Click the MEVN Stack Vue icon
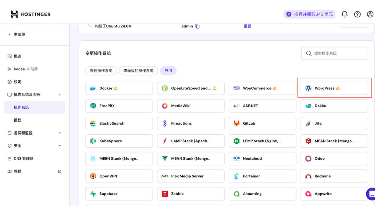The width and height of the screenshot is (375, 214). [165, 159]
